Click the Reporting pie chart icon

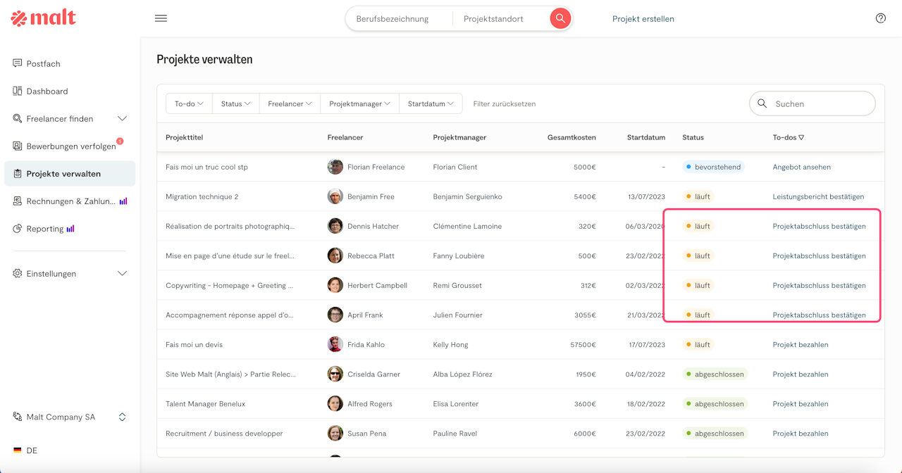point(18,229)
